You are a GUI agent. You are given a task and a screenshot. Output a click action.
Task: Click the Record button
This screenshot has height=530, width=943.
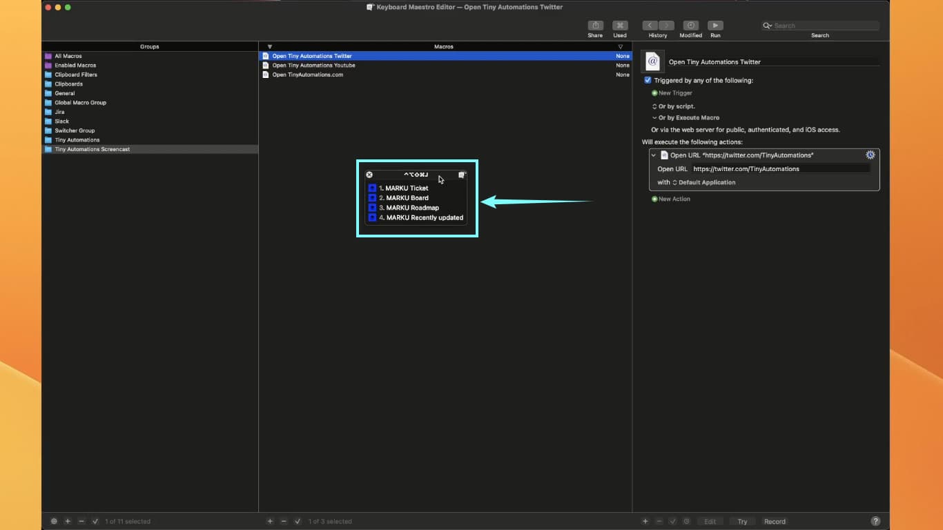(x=775, y=522)
